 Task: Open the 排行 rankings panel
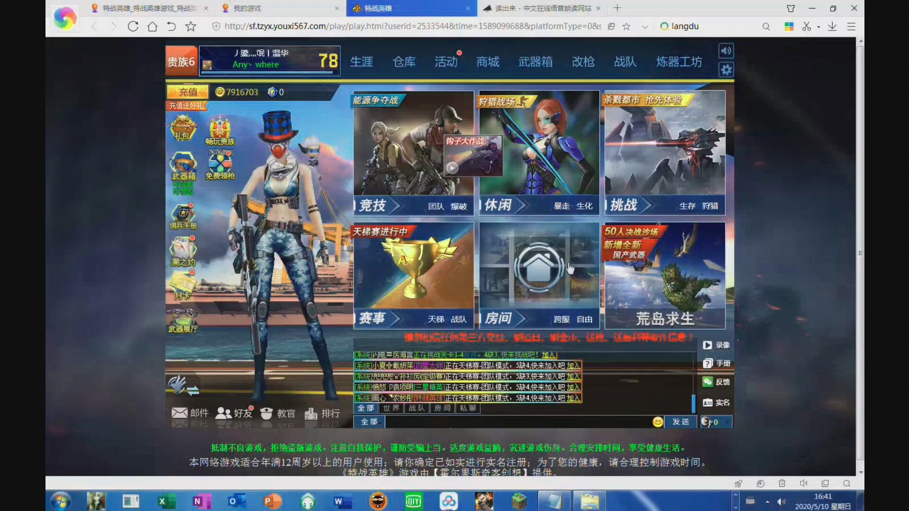coord(322,413)
